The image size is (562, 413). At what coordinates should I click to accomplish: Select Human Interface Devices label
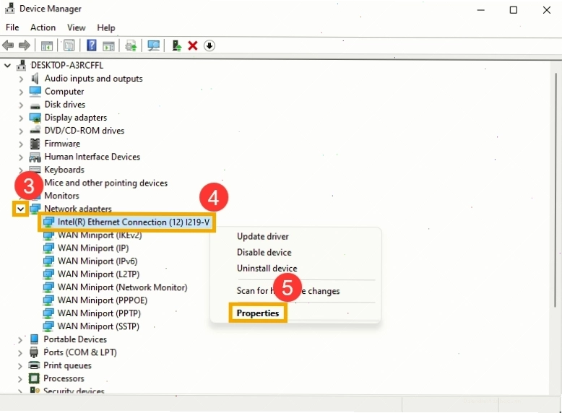[92, 157]
